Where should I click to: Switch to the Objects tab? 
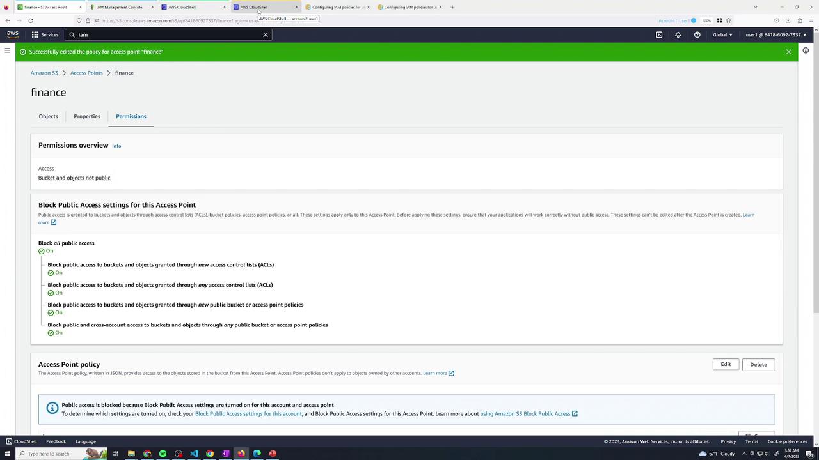pos(48,116)
